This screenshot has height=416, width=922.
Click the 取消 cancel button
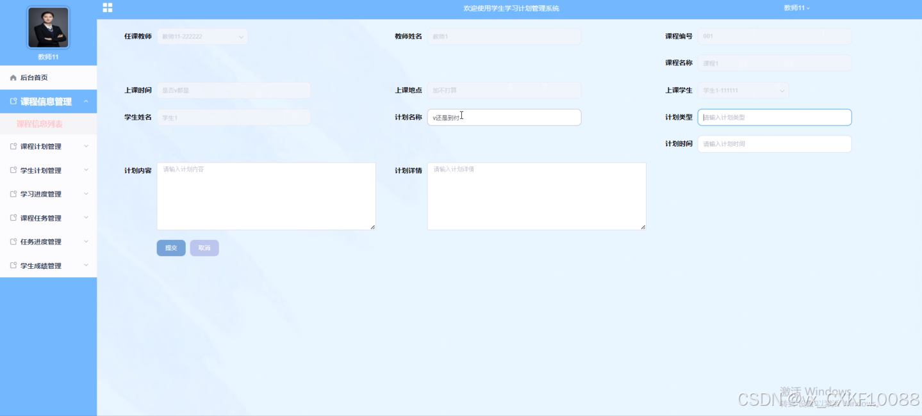coord(204,248)
